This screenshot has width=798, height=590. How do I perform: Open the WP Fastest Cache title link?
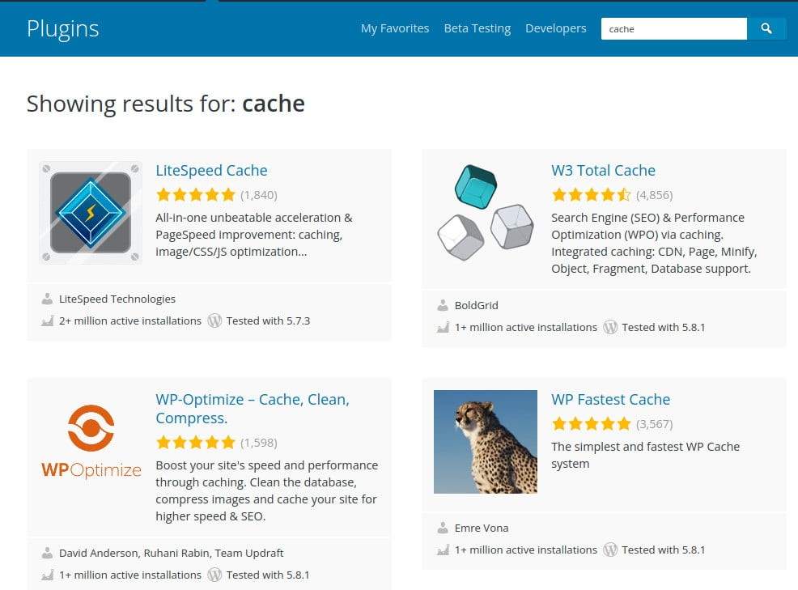tap(611, 400)
